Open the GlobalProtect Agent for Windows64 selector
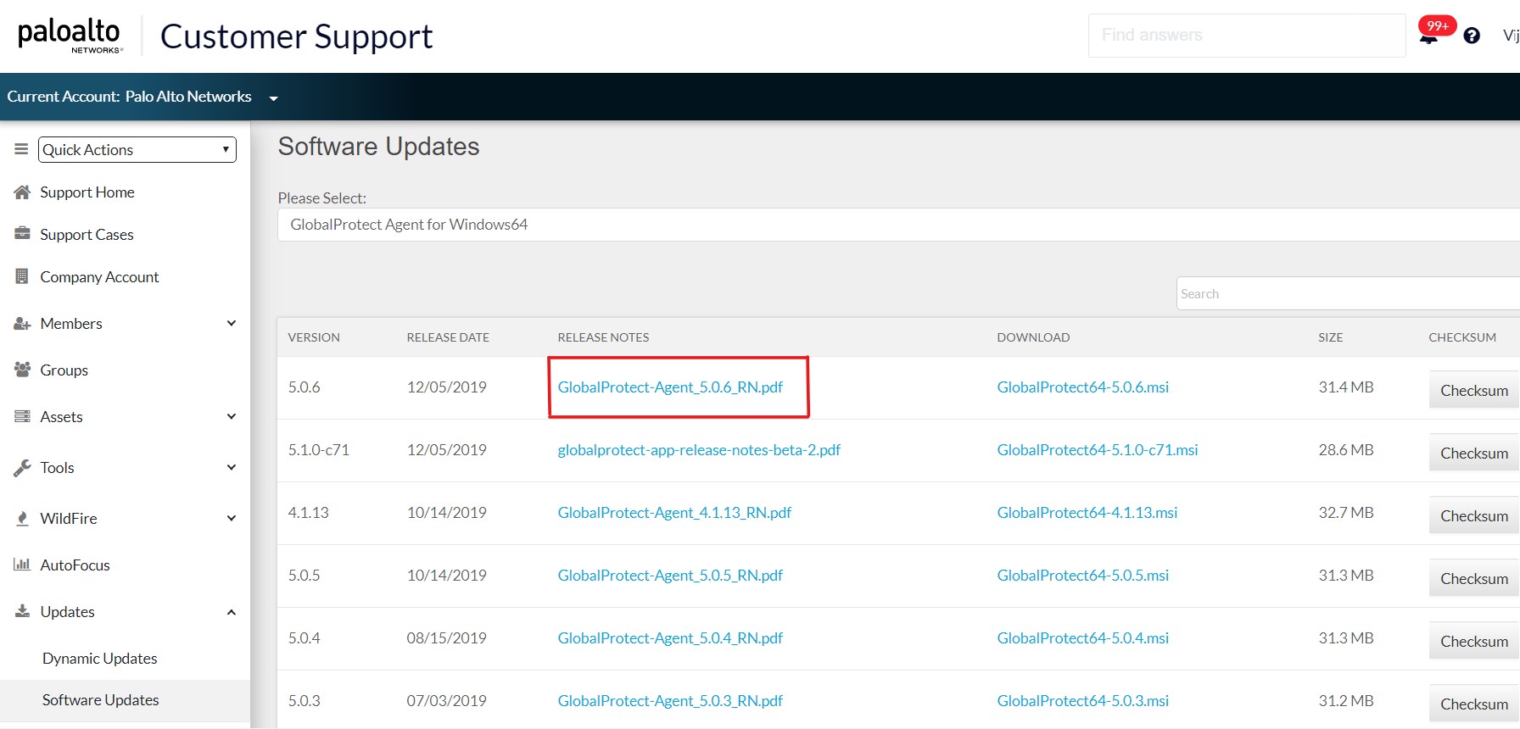Image resolution: width=1520 pixels, height=729 pixels. (898, 225)
